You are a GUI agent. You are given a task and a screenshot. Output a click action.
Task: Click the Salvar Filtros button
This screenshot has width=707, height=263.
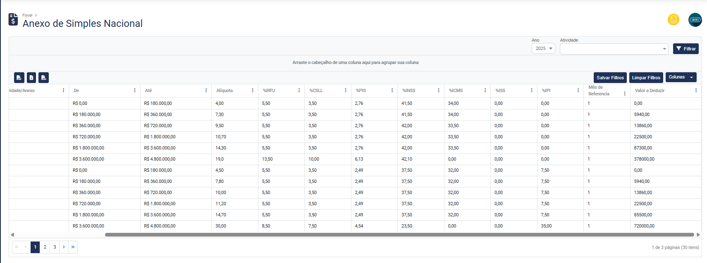click(610, 78)
